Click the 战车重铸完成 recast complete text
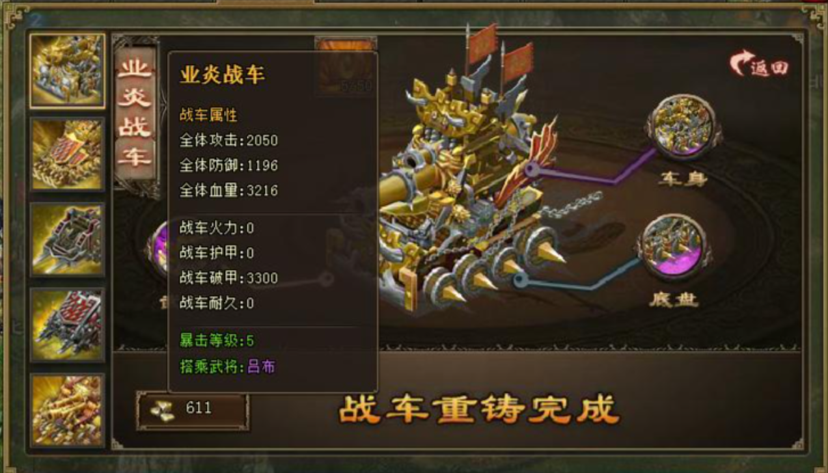The width and height of the screenshot is (828, 473). pyautogui.click(x=478, y=409)
